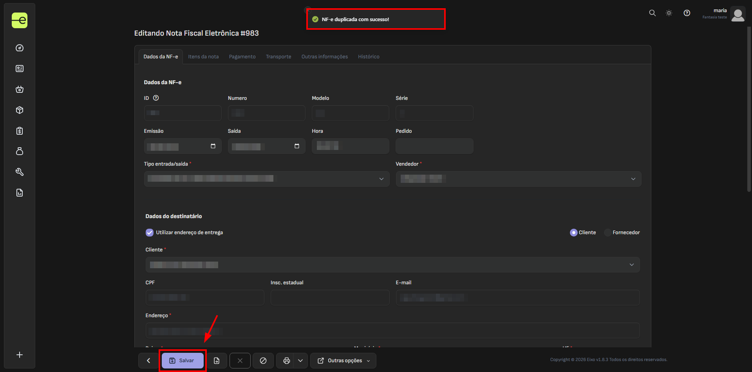This screenshot has width=752, height=372.
Task: Open the search magnifier icon
Action: (653, 13)
